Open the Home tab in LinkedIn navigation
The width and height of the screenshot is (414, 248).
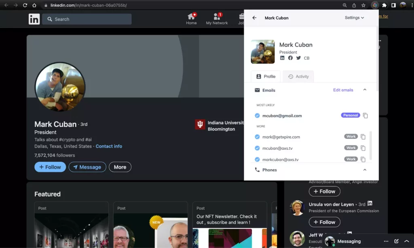[191, 19]
